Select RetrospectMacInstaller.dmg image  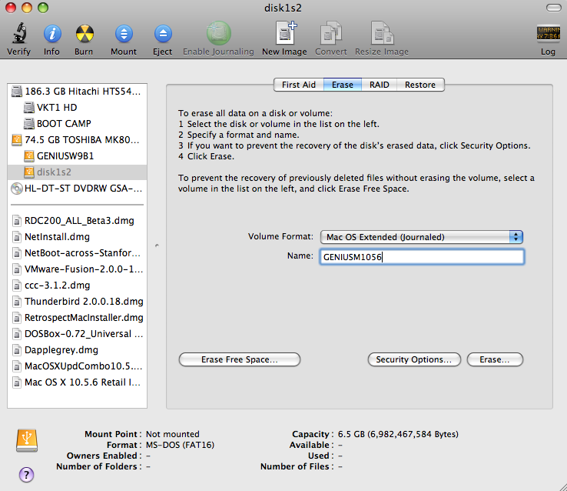(77, 318)
